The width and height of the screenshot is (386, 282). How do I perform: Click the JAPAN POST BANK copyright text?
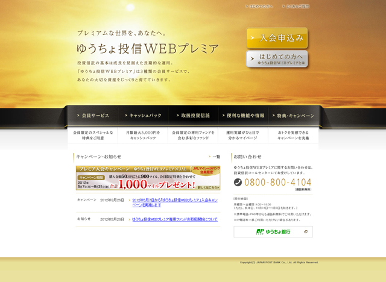tap(279, 263)
